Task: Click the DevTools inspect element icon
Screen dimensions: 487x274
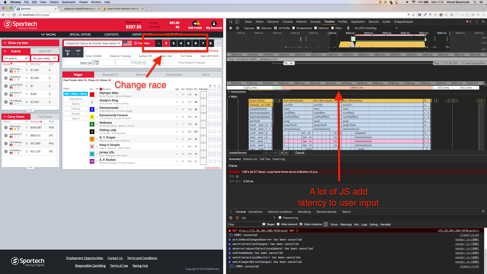Action: click(x=231, y=22)
